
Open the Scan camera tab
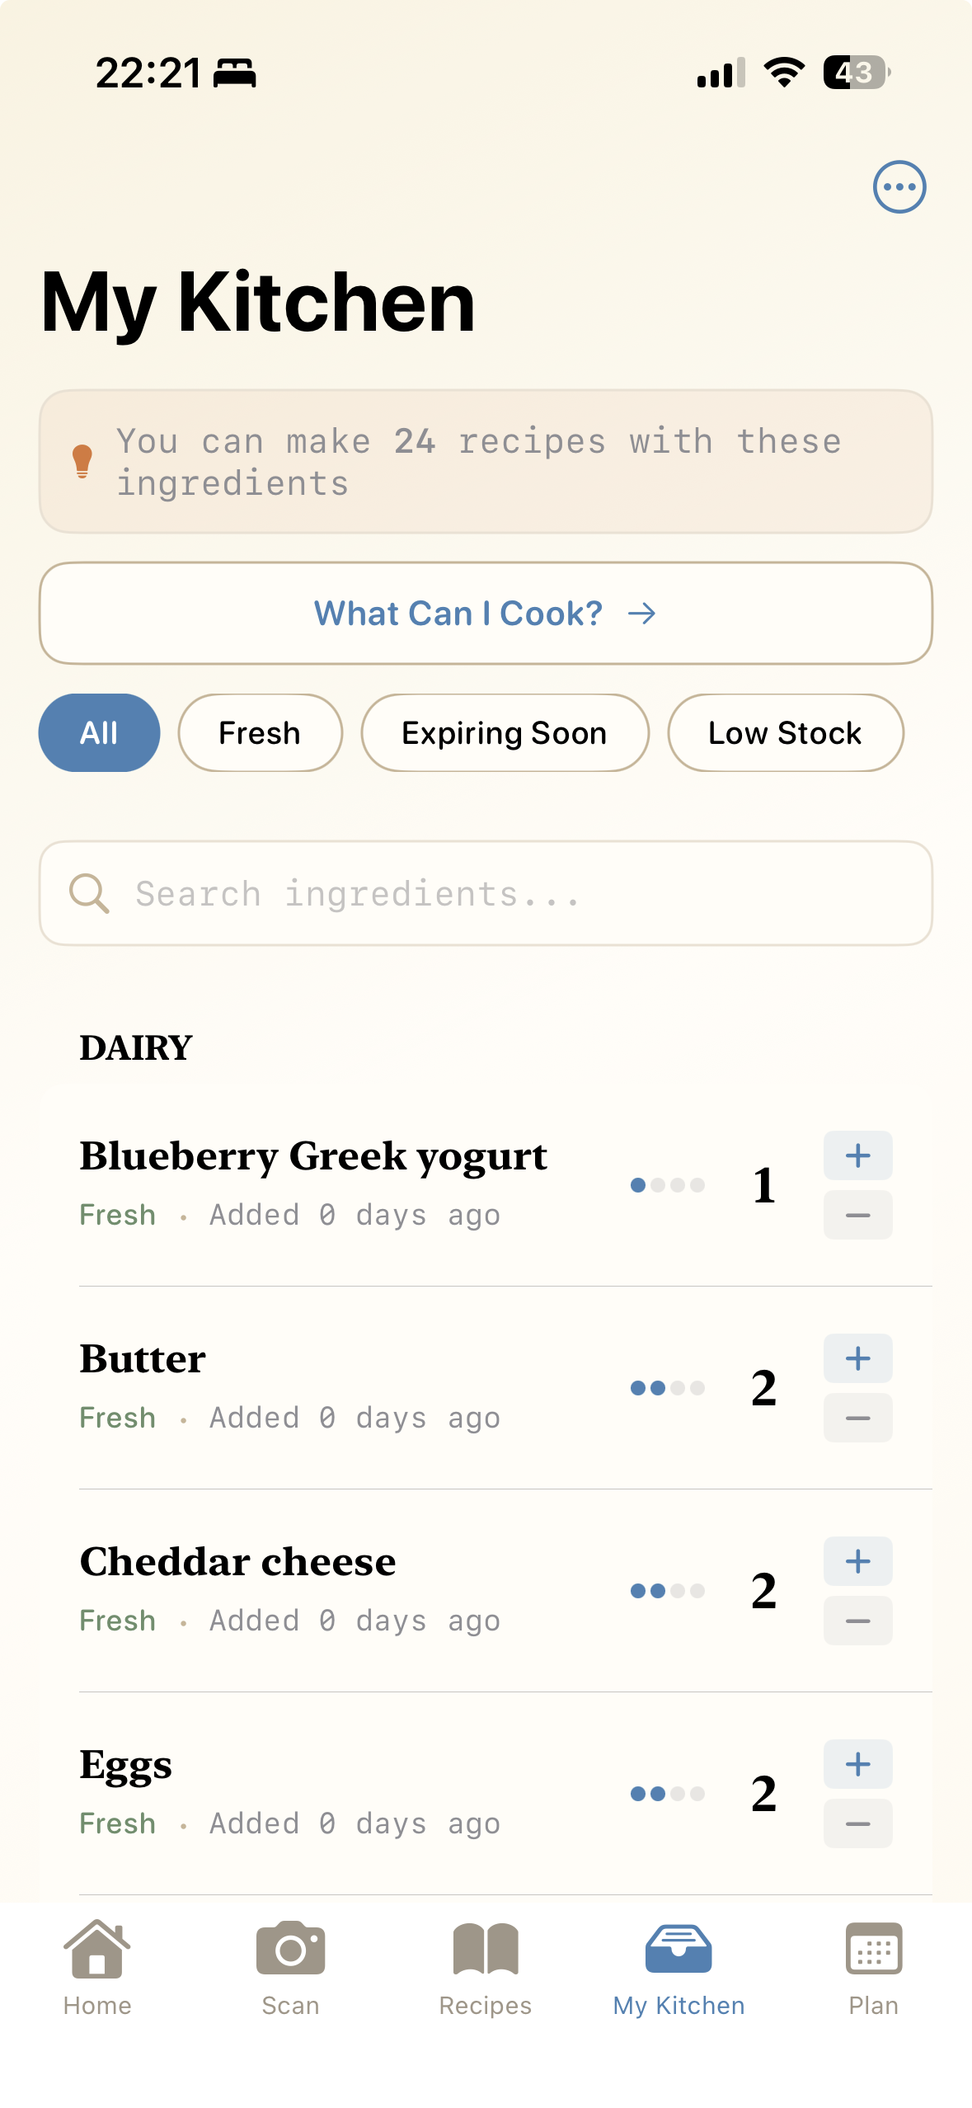pyautogui.click(x=290, y=1950)
